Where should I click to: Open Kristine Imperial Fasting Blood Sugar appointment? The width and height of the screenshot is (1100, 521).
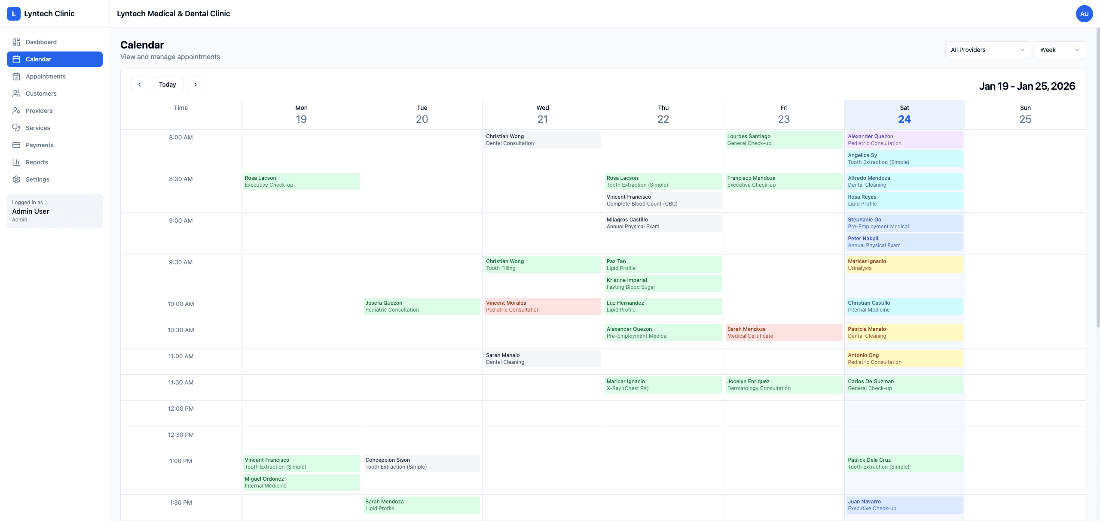tap(663, 284)
